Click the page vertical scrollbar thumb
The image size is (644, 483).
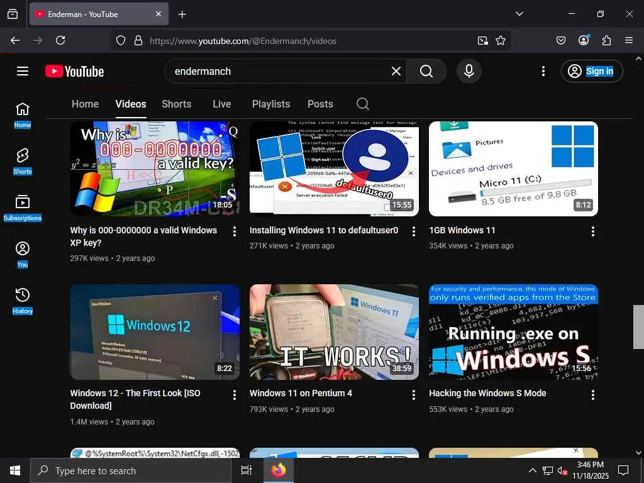638,327
